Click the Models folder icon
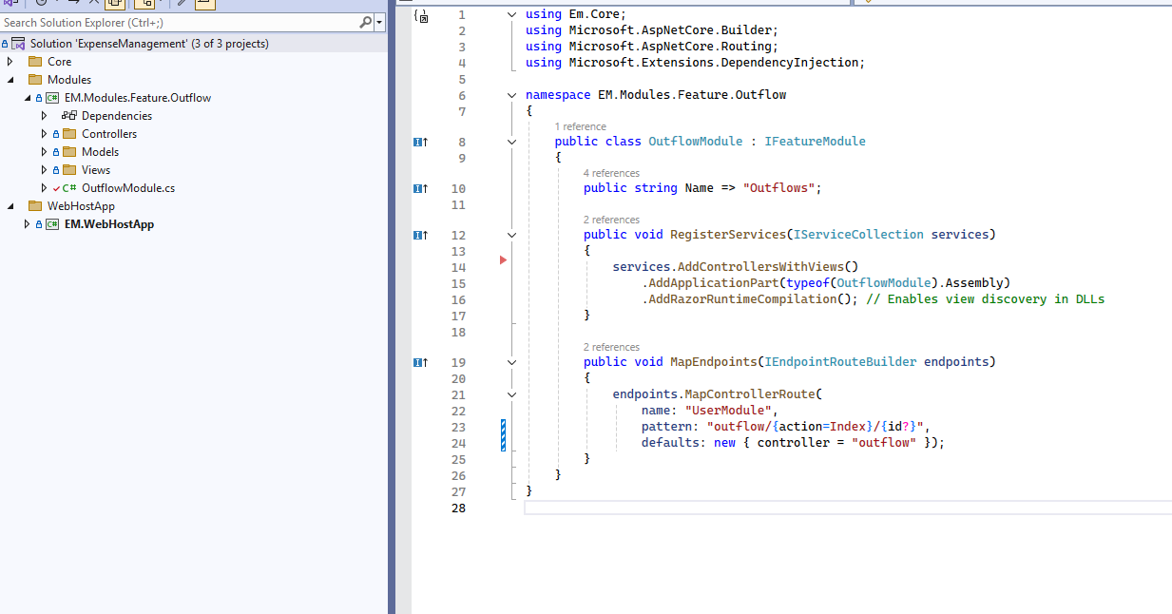 (x=69, y=152)
